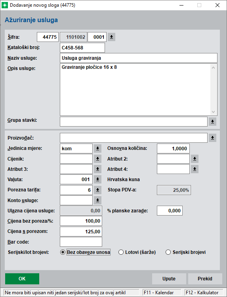Screen dimensions: 227x297
Task: Open Porezna tarifa lookup arrow
Action: click(97, 190)
